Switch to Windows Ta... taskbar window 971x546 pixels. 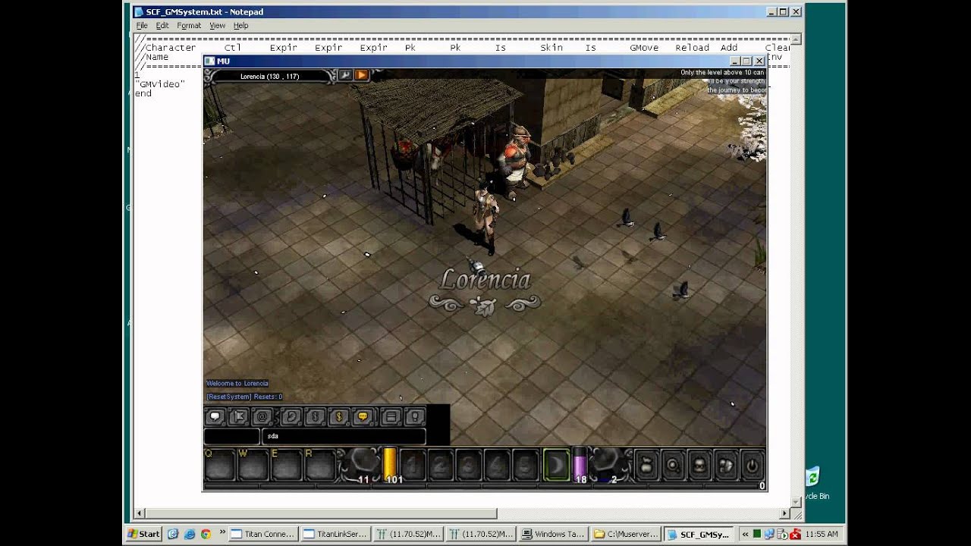tap(553, 534)
